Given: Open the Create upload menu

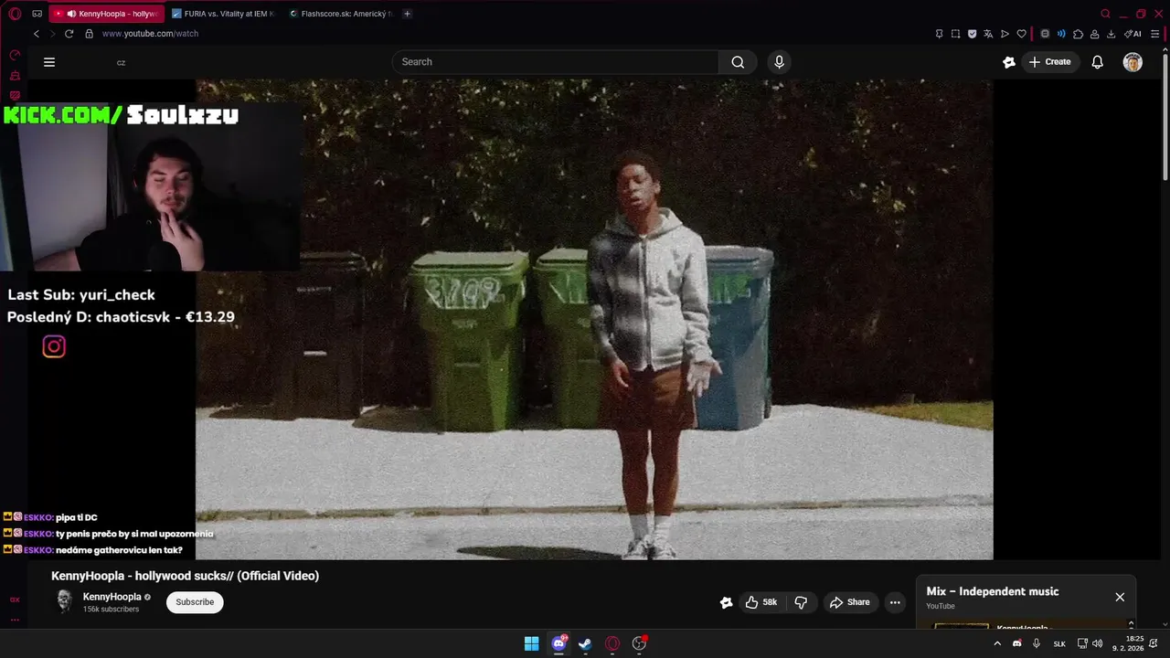Looking at the screenshot, I should (1049, 62).
